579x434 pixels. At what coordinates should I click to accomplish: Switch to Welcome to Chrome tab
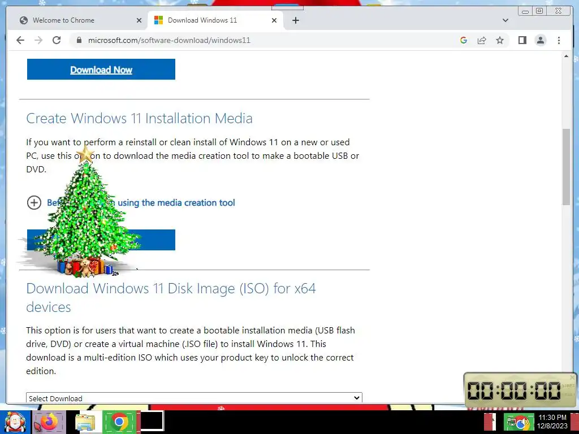coord(79,20)
